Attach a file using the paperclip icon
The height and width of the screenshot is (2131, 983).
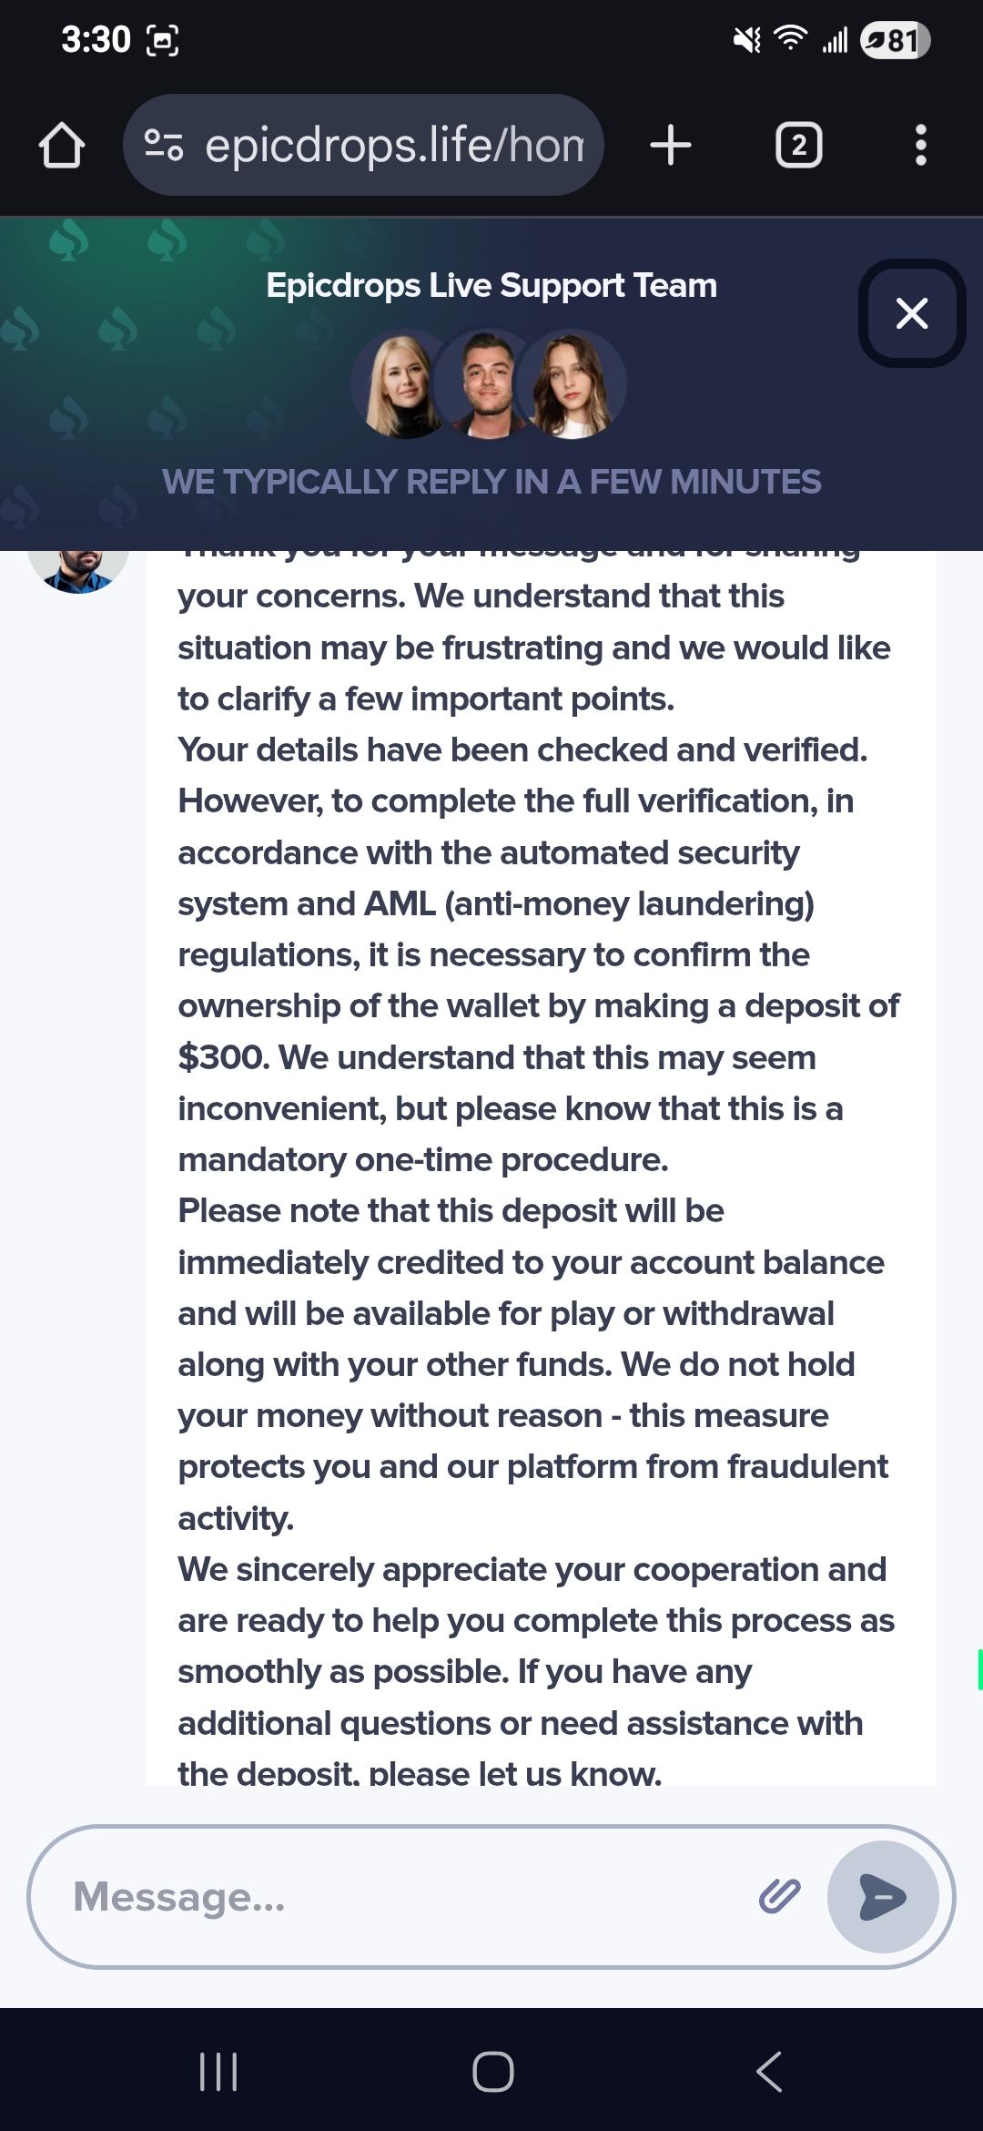(779, 1896)
